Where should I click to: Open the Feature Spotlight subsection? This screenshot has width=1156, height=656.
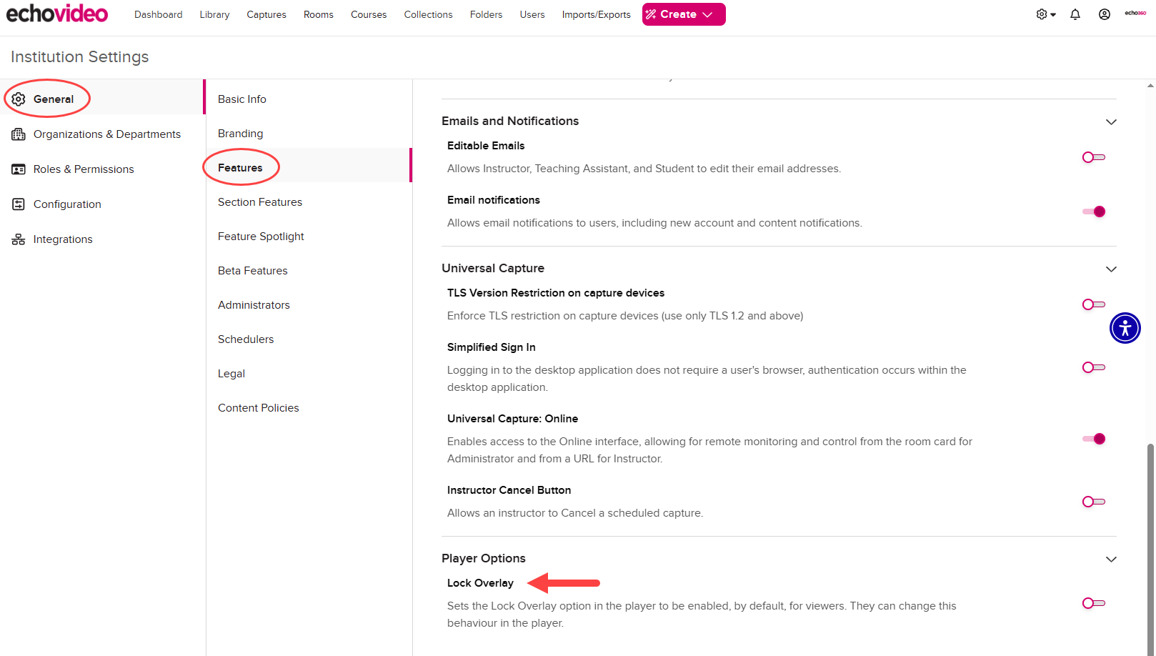click(x=309, y=237)
